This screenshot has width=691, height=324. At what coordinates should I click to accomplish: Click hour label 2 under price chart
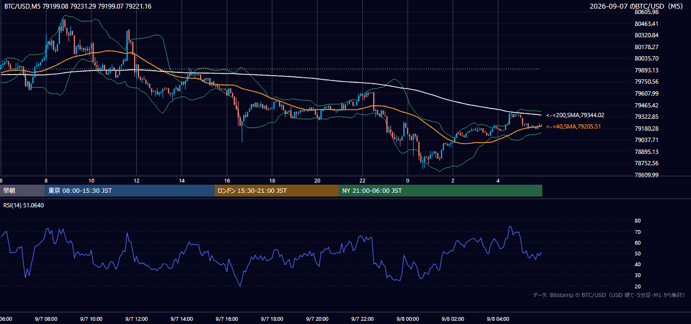[453, 180]
